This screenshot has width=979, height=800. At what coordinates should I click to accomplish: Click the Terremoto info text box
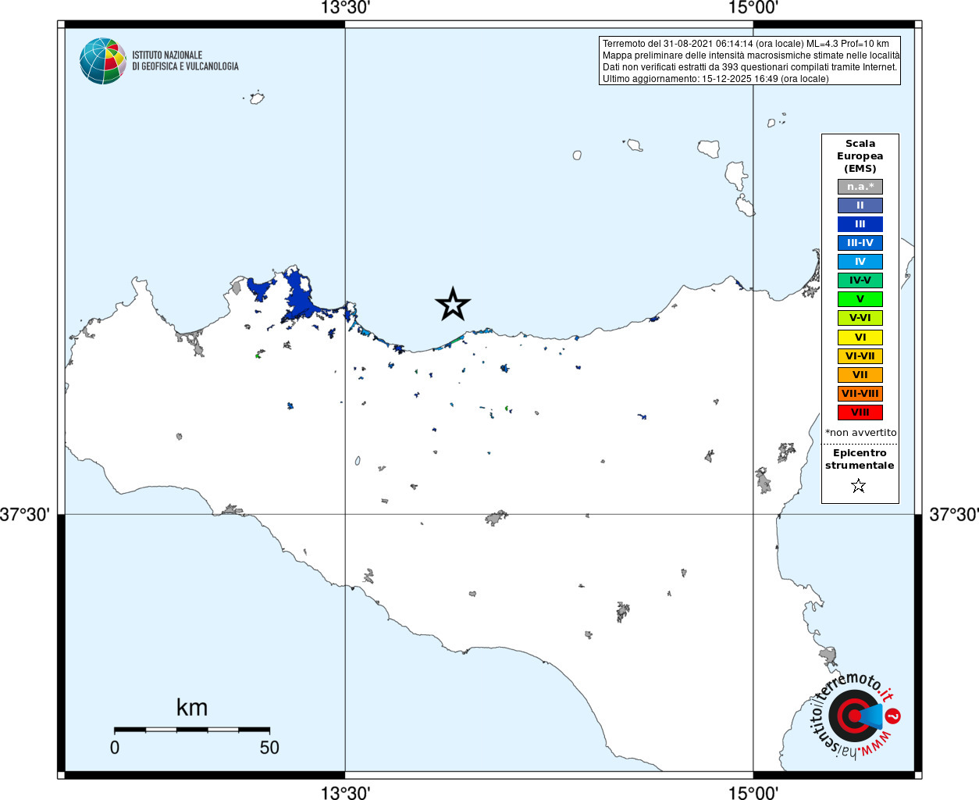pyautogui.click(x=749, y=61)
